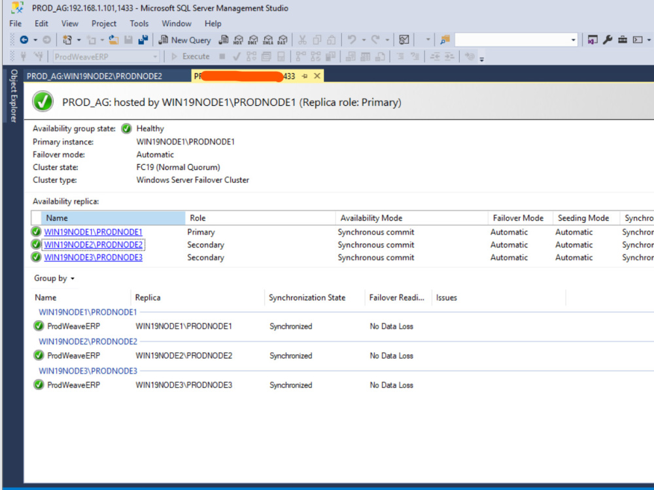
Task: Expand the Navigate Backward history dropdown arrow
Action: click(35, 40)
